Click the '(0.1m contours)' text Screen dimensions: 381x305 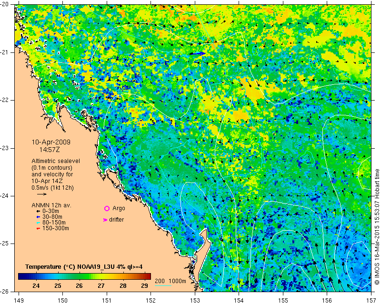[52, 168]
